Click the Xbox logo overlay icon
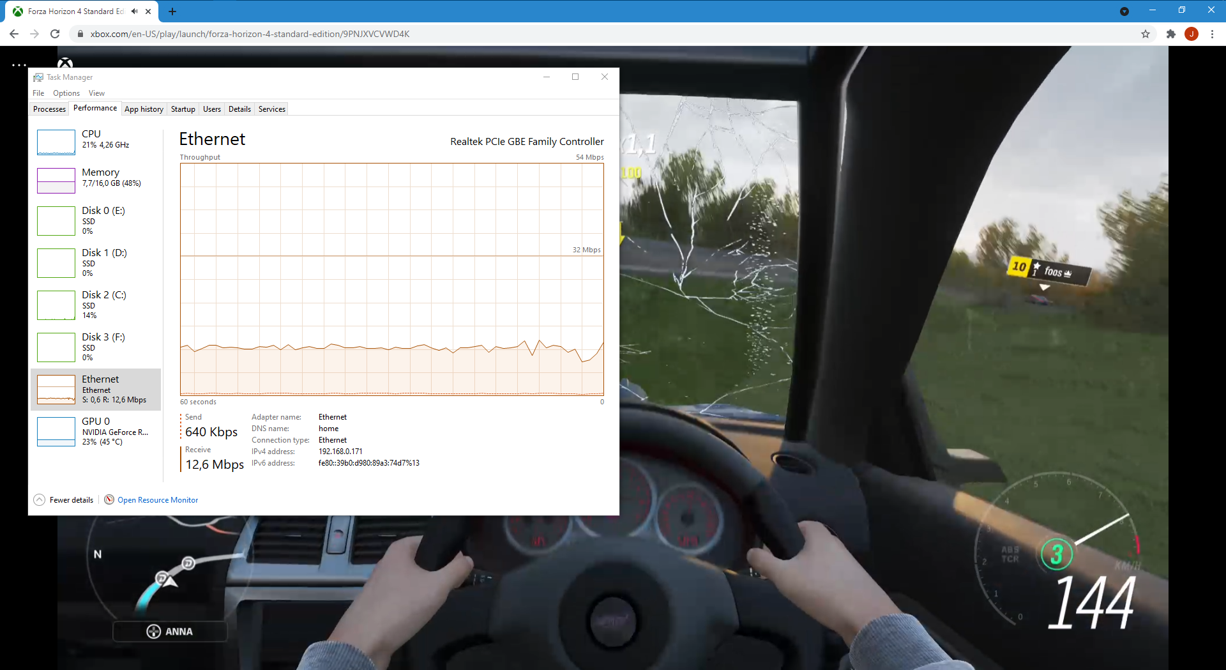 65,63
